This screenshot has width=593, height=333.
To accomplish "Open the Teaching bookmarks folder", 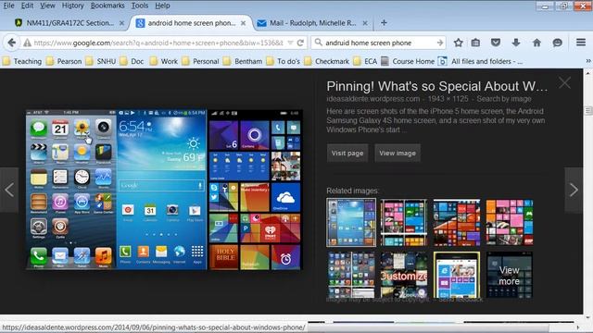I will coord(22,61).
